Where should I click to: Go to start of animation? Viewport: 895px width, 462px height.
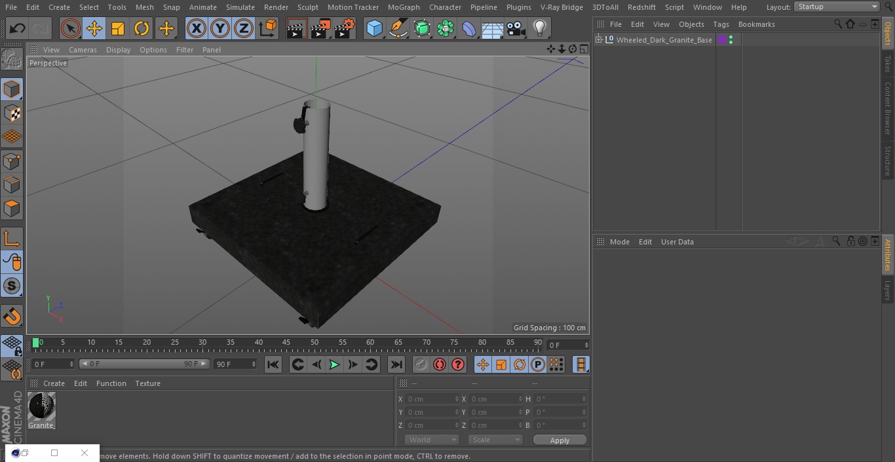click(273, 364)
